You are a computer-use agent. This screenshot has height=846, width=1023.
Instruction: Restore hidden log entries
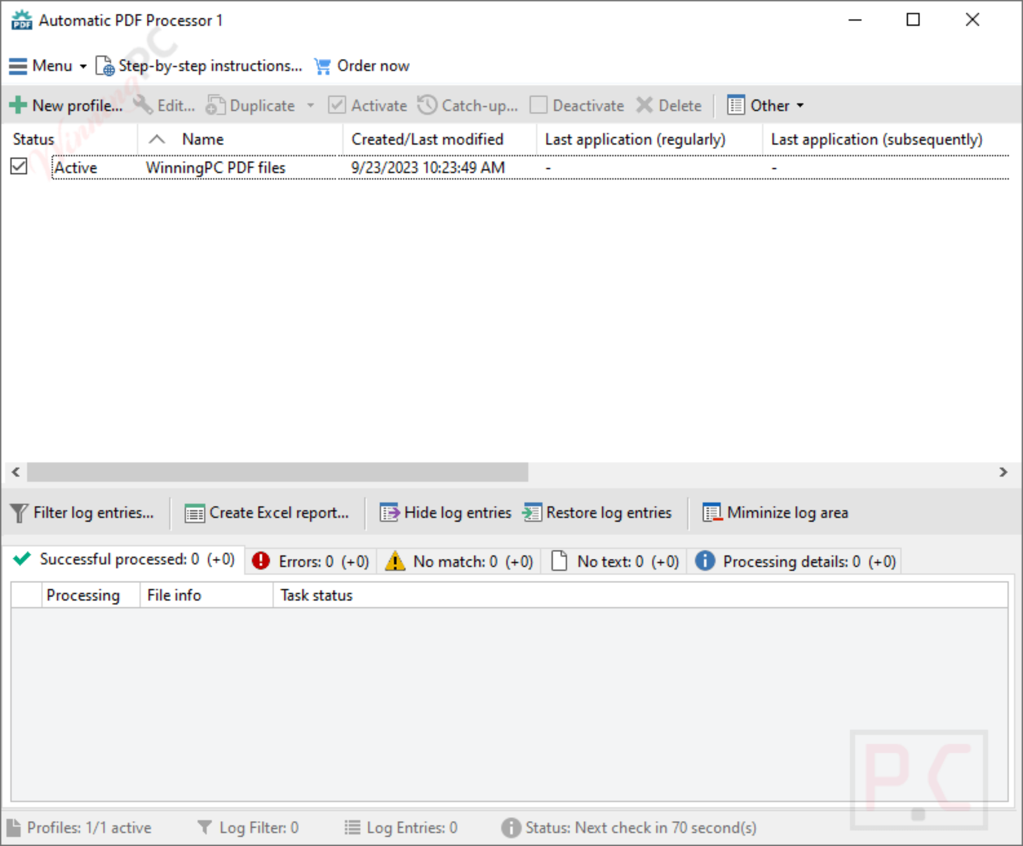click(598, 512)
